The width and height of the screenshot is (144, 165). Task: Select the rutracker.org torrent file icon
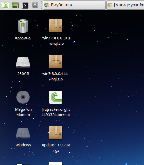pos(56,97)
